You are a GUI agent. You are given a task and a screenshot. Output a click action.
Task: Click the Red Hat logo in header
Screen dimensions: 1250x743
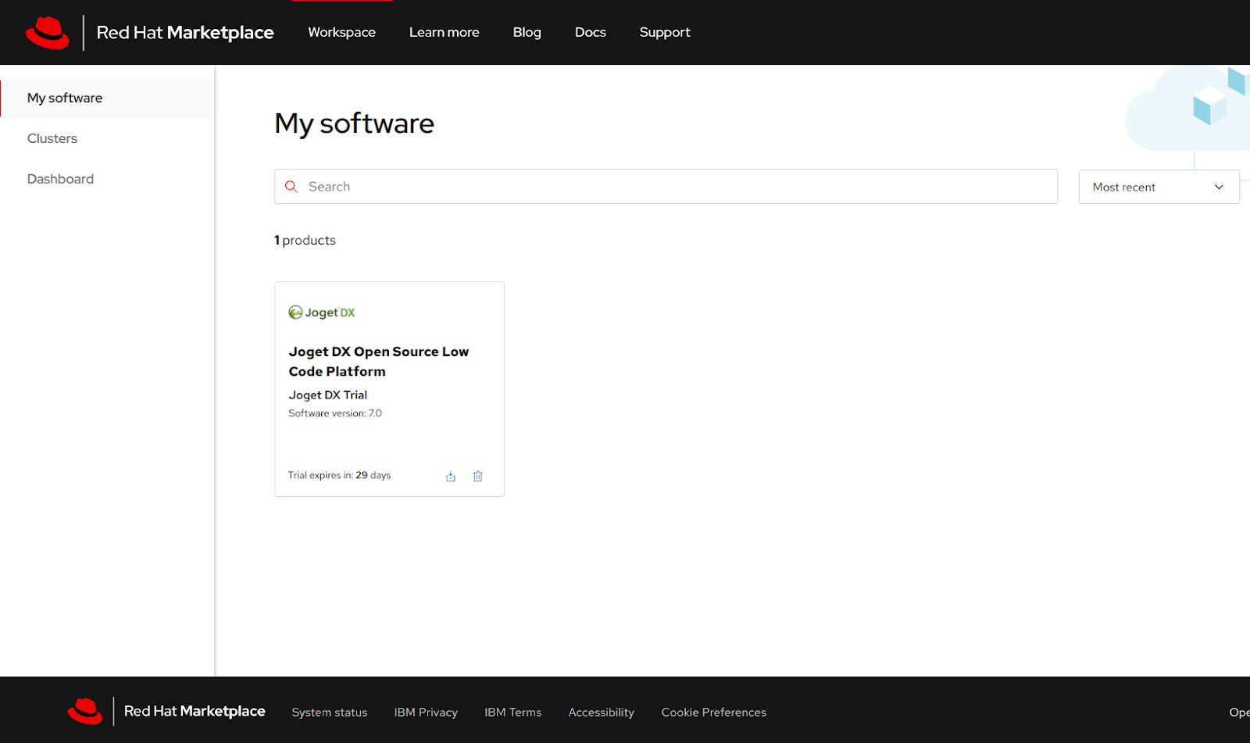(x=48, y=33)
